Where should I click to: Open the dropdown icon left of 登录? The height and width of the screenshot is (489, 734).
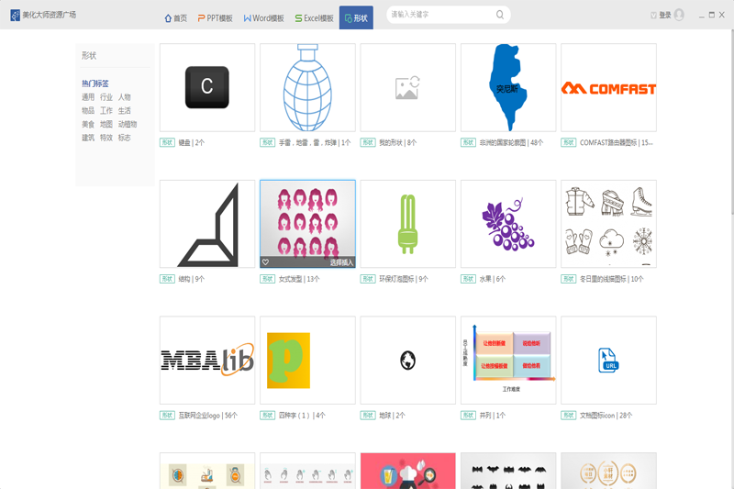point(653,16)
